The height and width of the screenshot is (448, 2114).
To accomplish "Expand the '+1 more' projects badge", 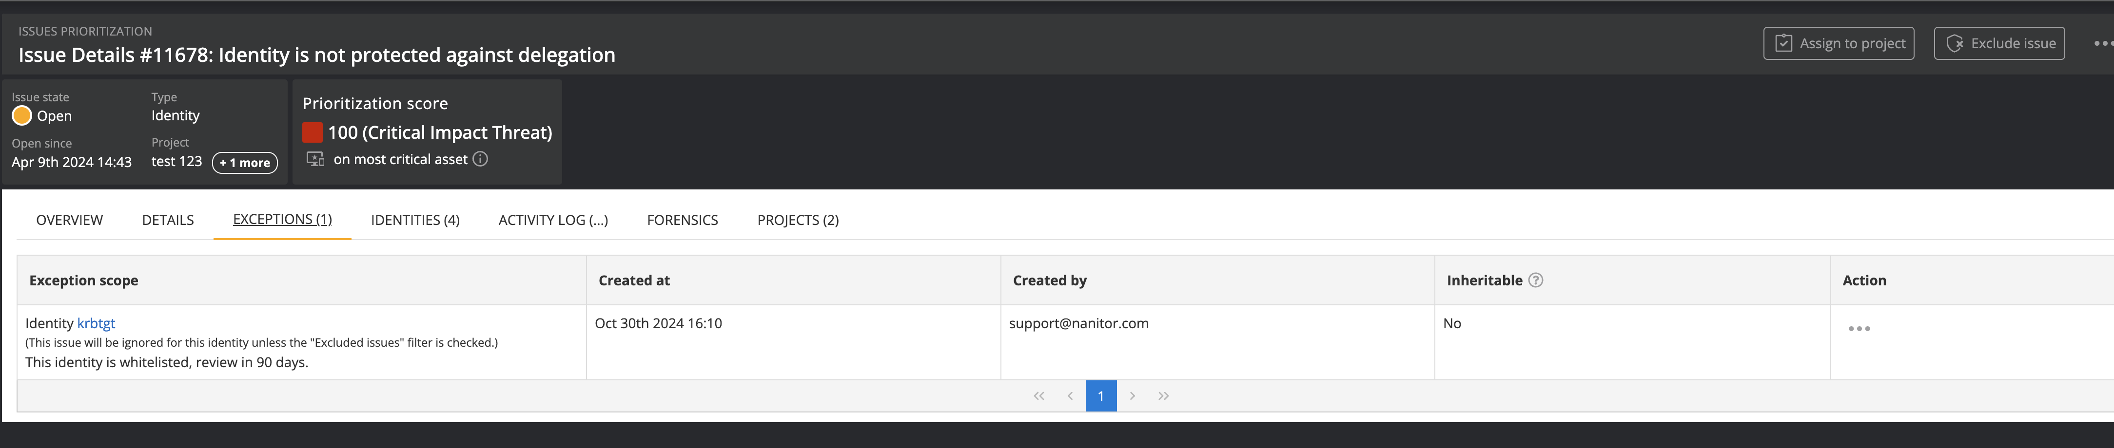I will point(245,162).
